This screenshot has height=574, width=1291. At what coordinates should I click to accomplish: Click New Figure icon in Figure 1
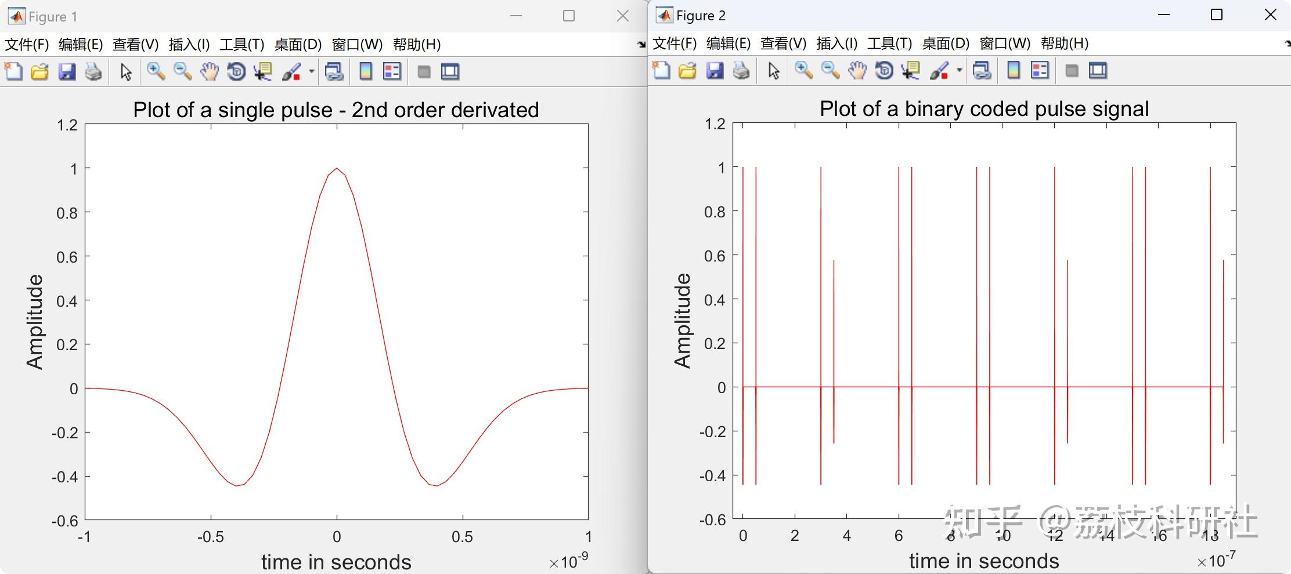(13, 71)
